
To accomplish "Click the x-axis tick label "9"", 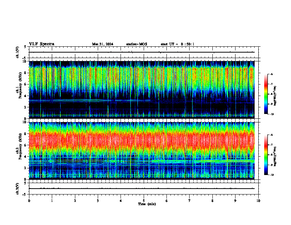I will [x=235, y=201].
